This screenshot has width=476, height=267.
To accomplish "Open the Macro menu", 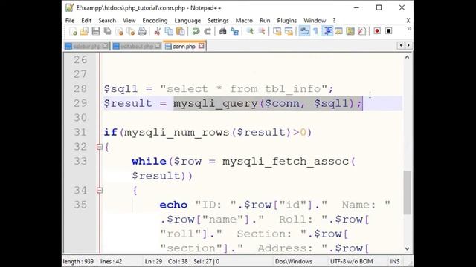I will click(x=244, y=20).
